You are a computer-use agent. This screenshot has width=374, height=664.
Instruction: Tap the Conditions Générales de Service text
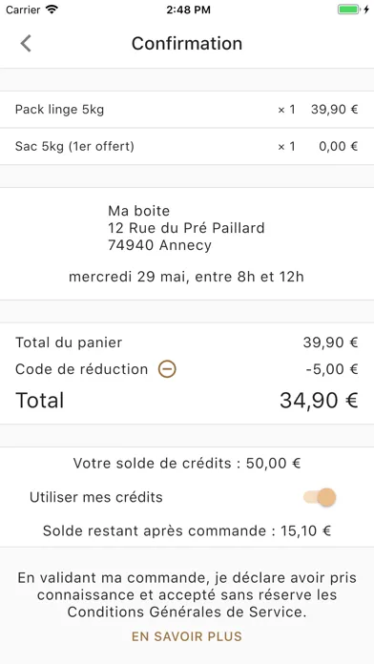pyautogui.click(x=186, y=612)
